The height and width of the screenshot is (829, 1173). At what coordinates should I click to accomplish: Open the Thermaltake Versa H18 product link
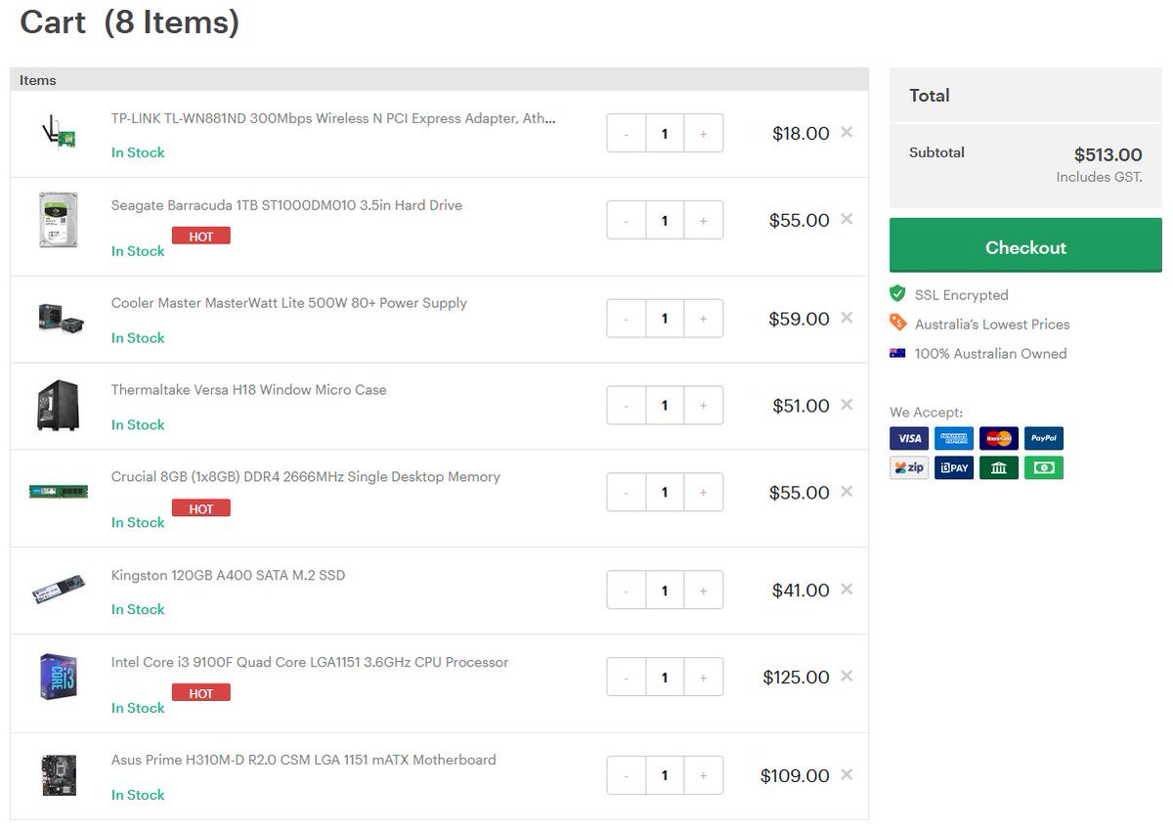coord(249,390)
